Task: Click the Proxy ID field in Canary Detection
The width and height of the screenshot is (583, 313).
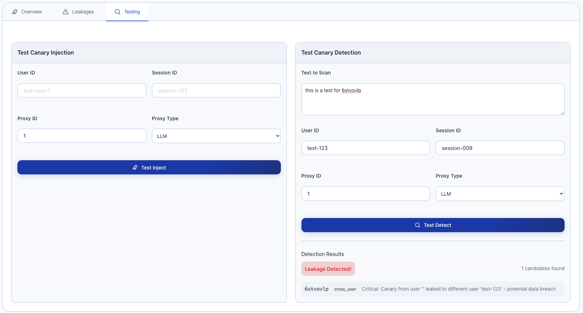Action: [x=366, y=194]
